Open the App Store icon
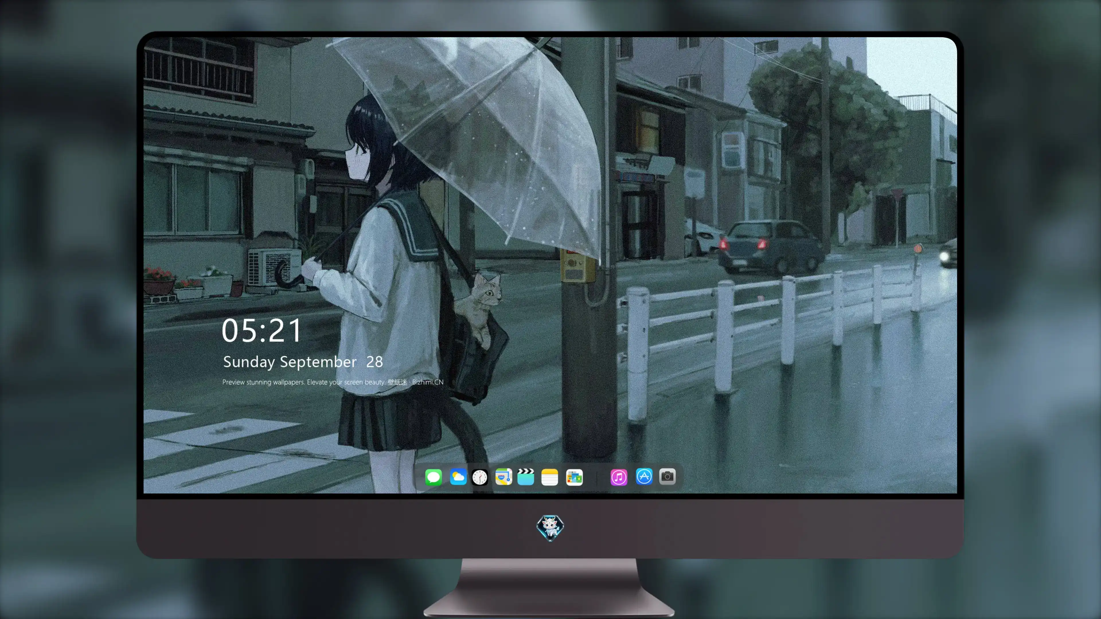This screenshot has width=1101, height=619. (x=644, y=476)
